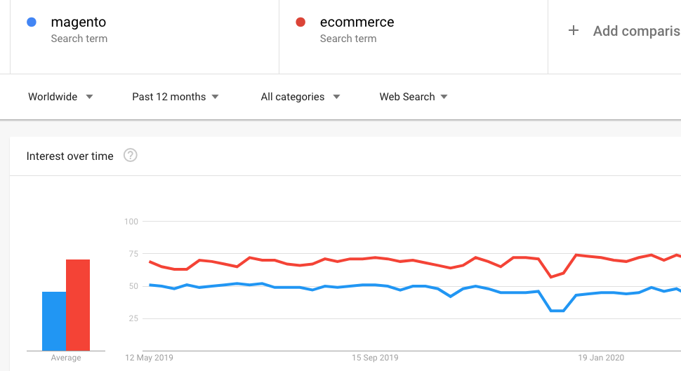This screenshot has height=371, width=681.
Task: Edit the ecommerce search term
Action: pyautogui.click(x=357, y=22)
